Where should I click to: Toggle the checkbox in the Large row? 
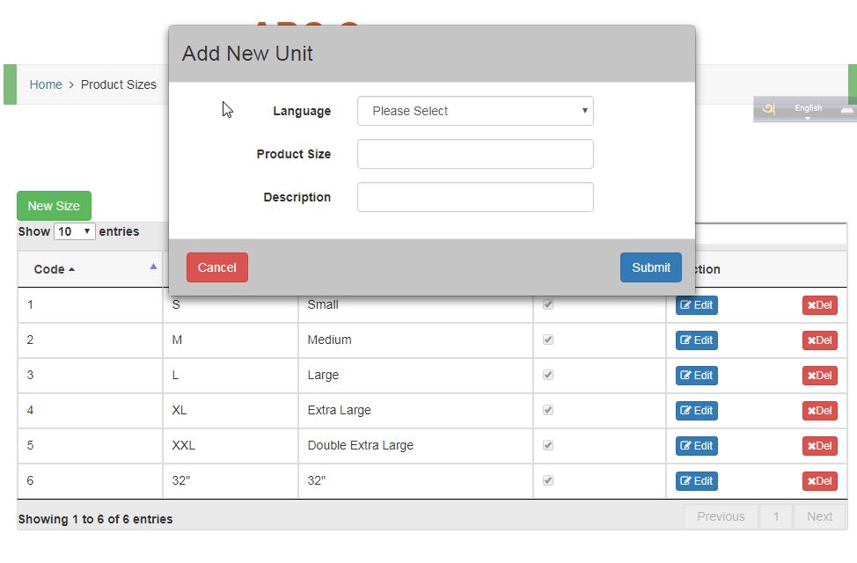548,375
